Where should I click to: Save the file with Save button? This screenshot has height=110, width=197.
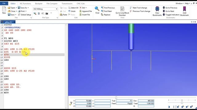(11, 15)
